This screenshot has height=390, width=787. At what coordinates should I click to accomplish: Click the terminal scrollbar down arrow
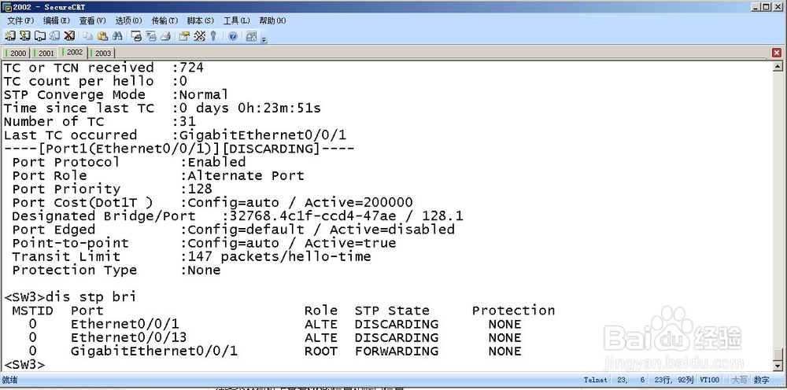(x=778, y=366)
